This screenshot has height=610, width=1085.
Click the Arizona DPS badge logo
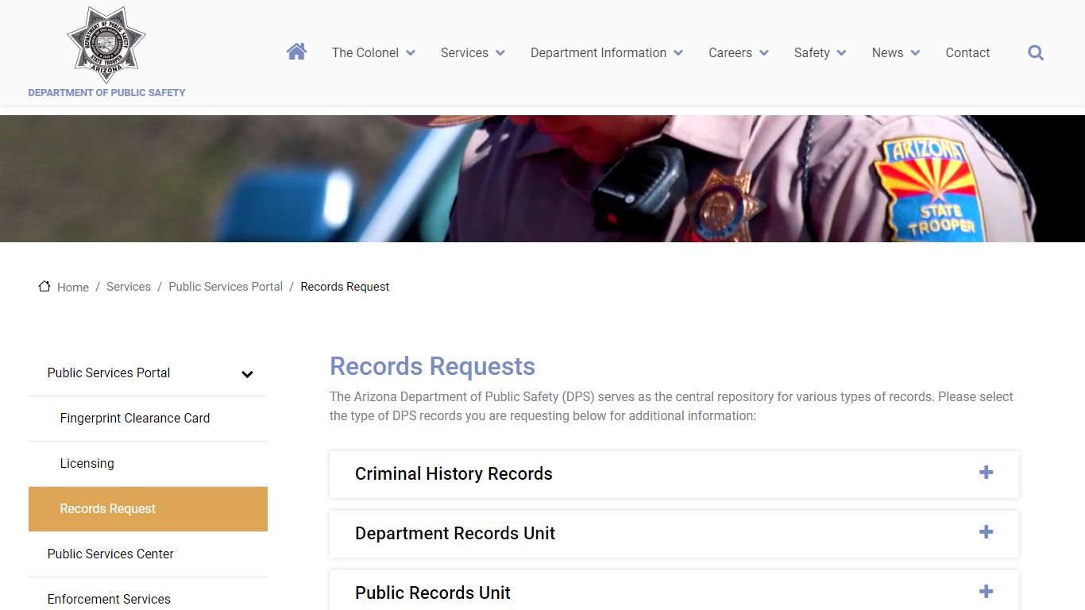106,45
